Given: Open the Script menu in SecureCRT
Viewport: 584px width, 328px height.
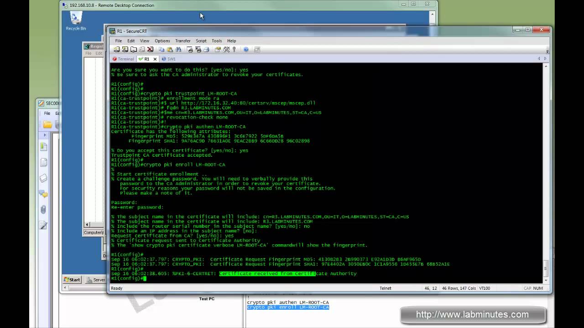Looking at the screenshot, I should (201, 41).
